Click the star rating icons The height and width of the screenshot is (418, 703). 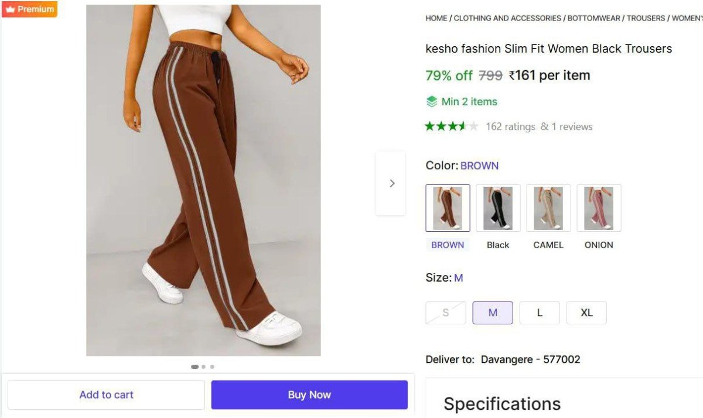click(x=452, y=126)
